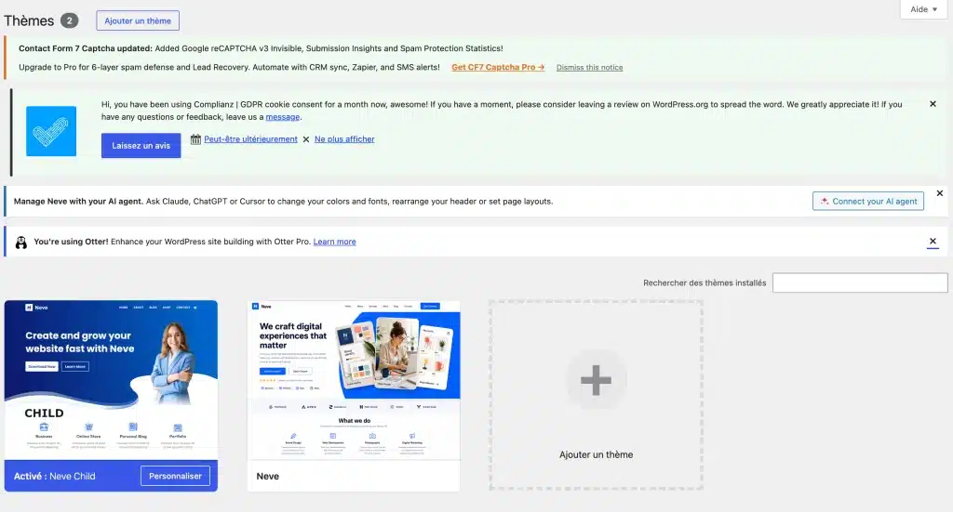This screenshot has height=512, width=953.
Task: Dismiss the Contact Form 7 Captcha notice
Action: click(589, 67)
